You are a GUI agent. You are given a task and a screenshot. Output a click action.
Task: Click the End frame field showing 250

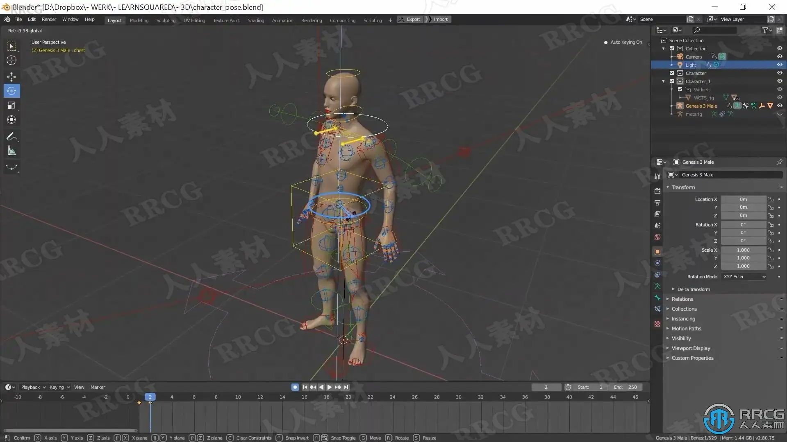tap(626, 387)
